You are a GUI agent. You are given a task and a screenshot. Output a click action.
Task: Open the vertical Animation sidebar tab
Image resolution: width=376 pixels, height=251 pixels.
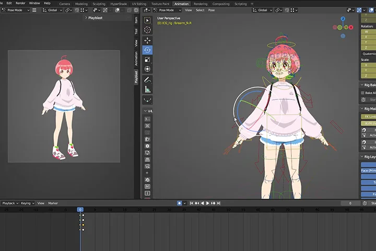click(136, 59)
